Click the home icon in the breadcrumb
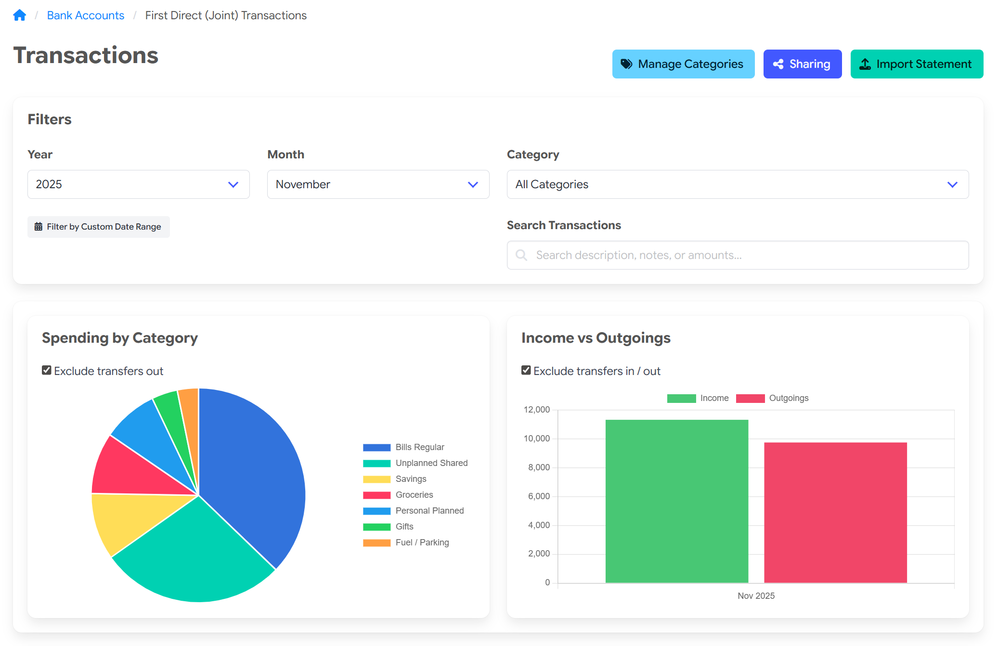The height and width of the screenshot is (646, 998). point(19,15)
